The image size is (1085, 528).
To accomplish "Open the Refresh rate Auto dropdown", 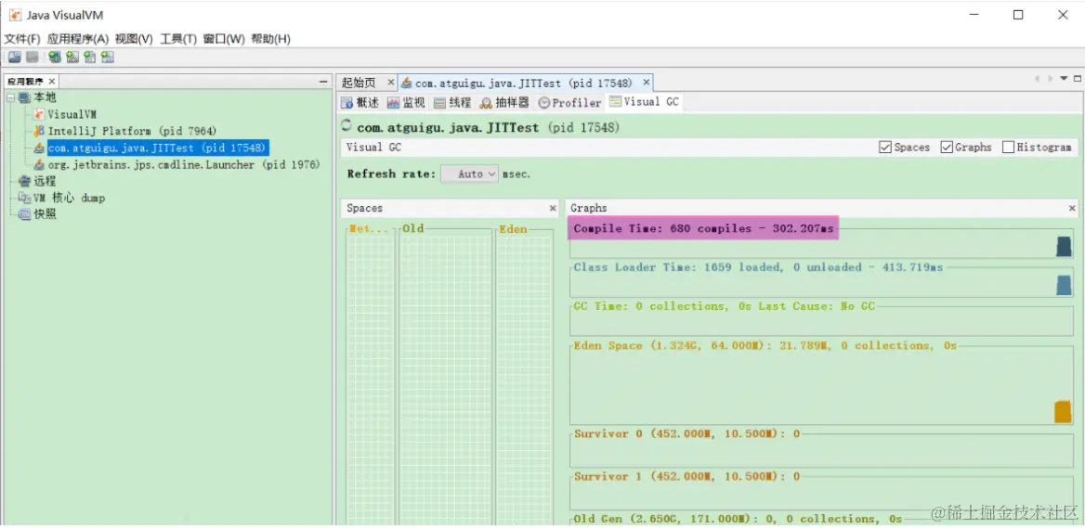I will pos(470,174).
